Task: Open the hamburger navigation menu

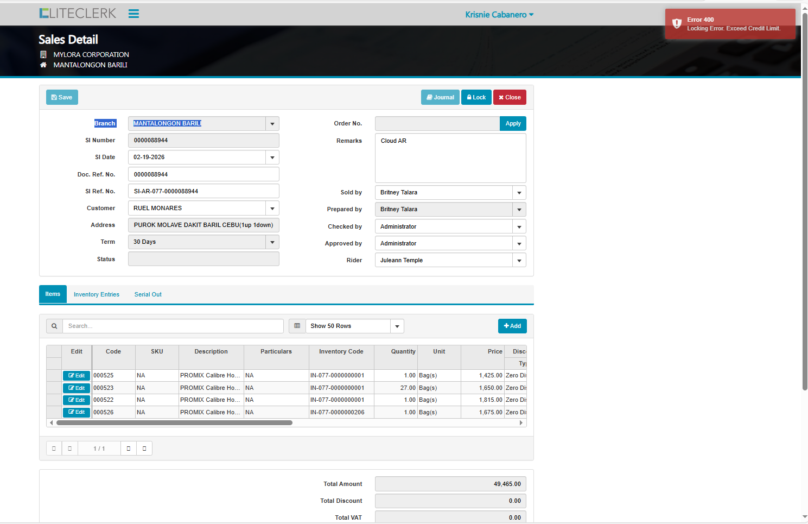Action: pos(133,14)
